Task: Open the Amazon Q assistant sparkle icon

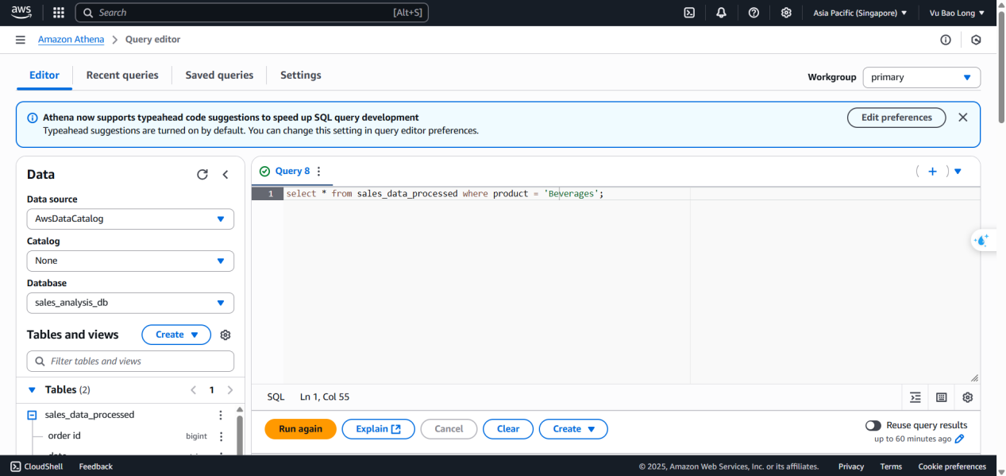Action: [x=983, y=240]
